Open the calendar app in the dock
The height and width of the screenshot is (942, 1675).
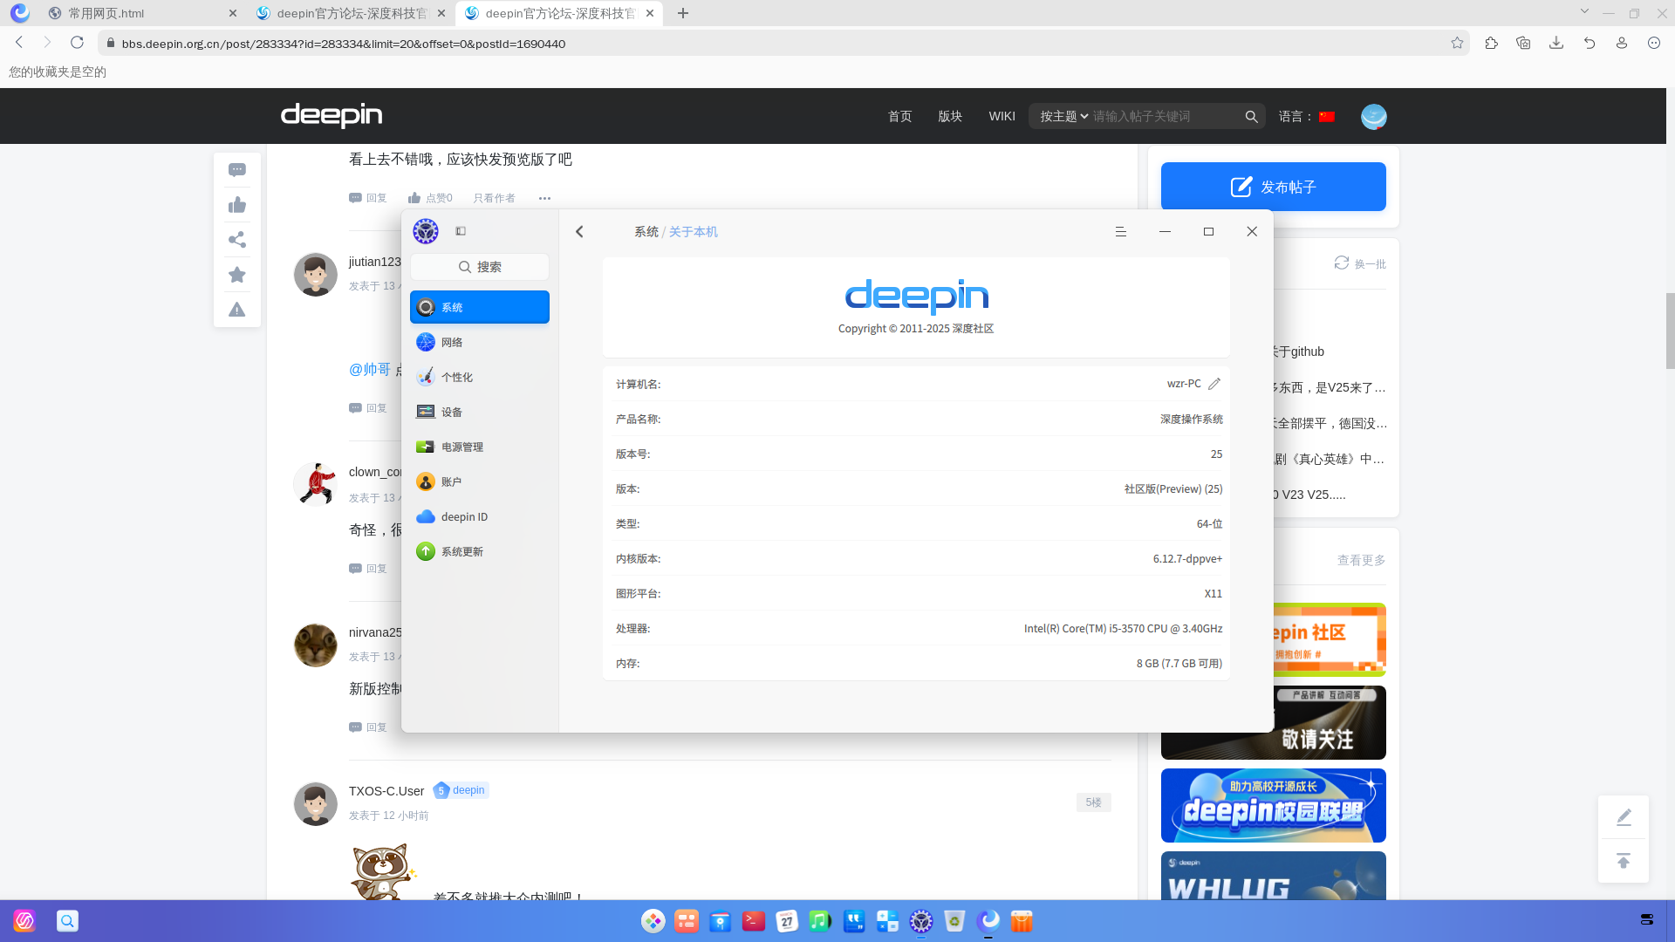tap(787, 921)
